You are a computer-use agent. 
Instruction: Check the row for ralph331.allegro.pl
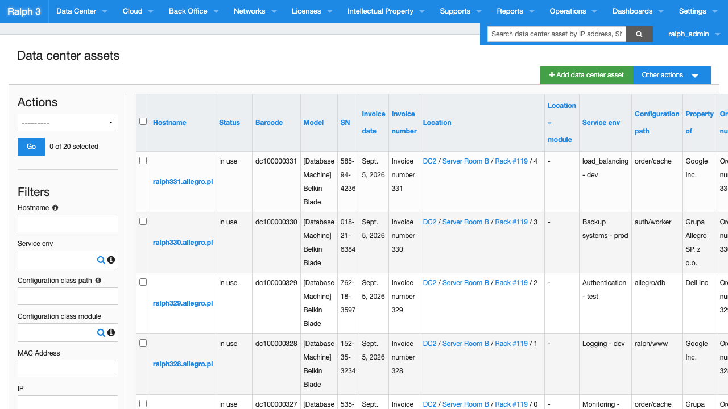click(143, 160)
